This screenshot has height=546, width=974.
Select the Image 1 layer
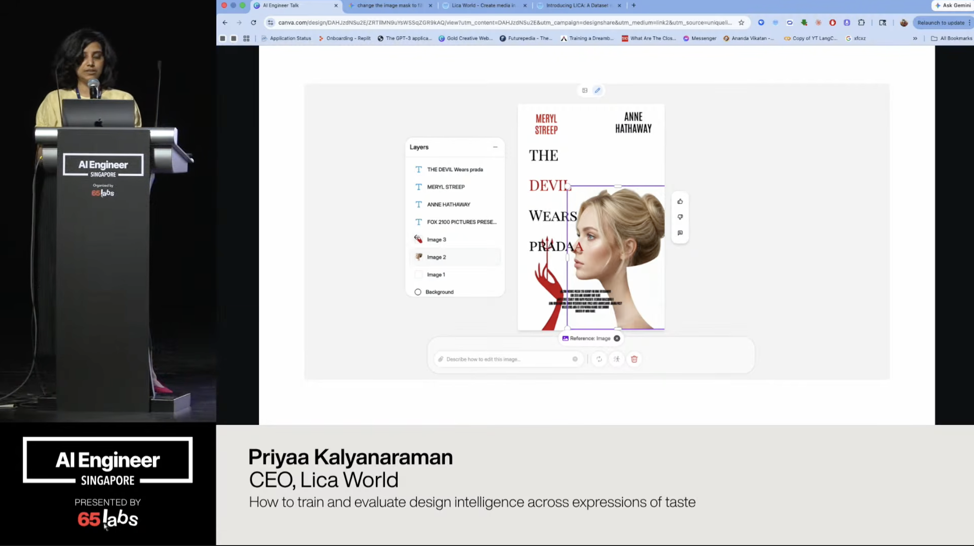click(455, 275)
